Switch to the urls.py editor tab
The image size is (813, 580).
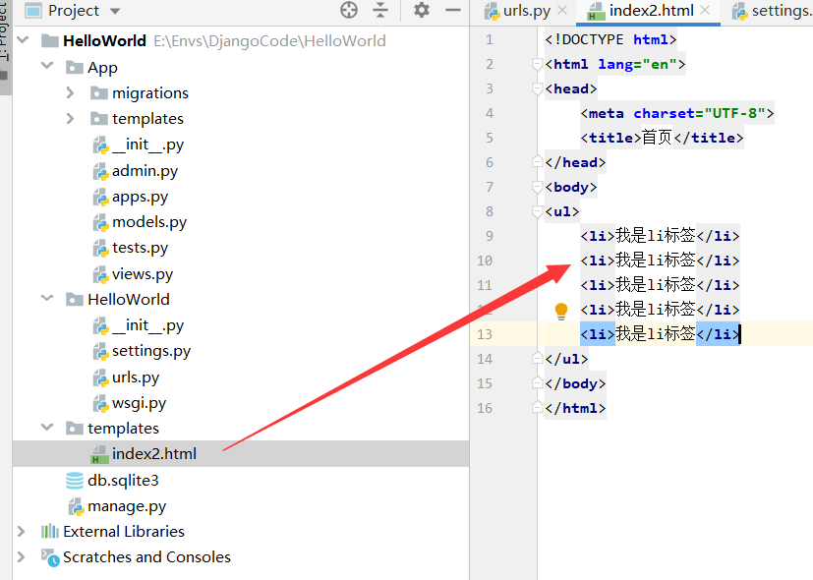coord(526,11)
